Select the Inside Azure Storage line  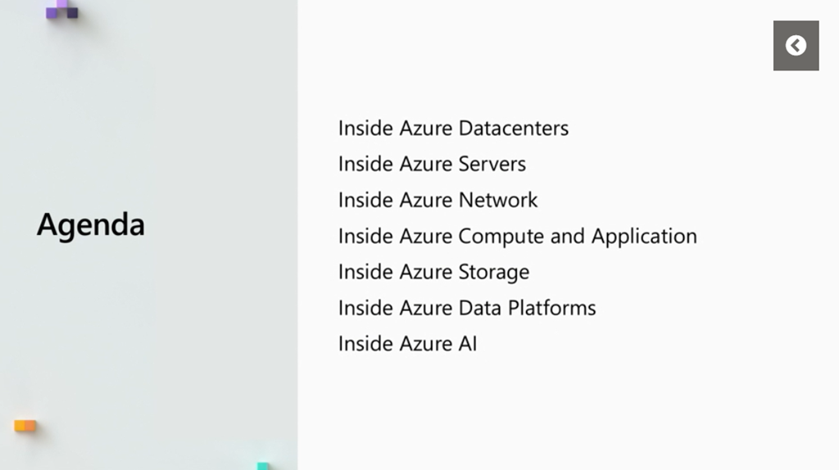[x=433, y=273]
